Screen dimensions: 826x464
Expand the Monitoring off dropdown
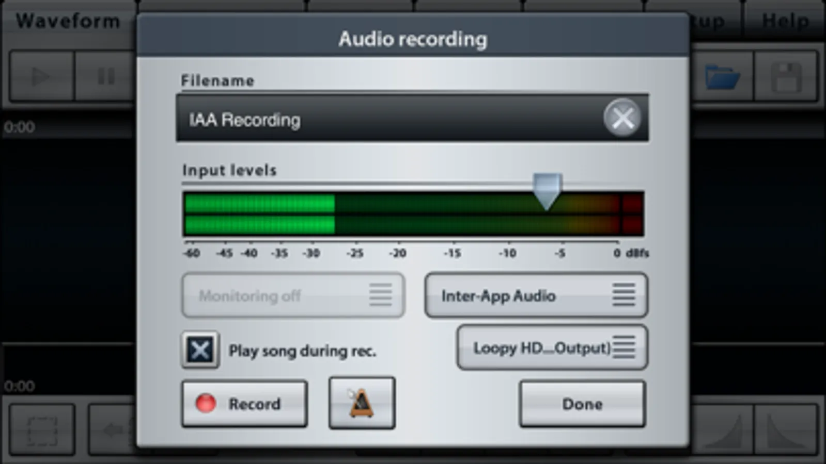(x=293, y=295)
